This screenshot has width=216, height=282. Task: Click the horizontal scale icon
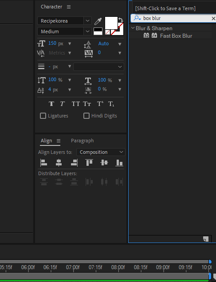pos(88,81)
